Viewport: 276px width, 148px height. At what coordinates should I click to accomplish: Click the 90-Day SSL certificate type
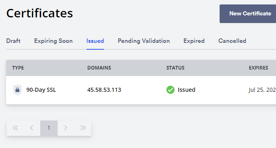[x=41, y=90]
